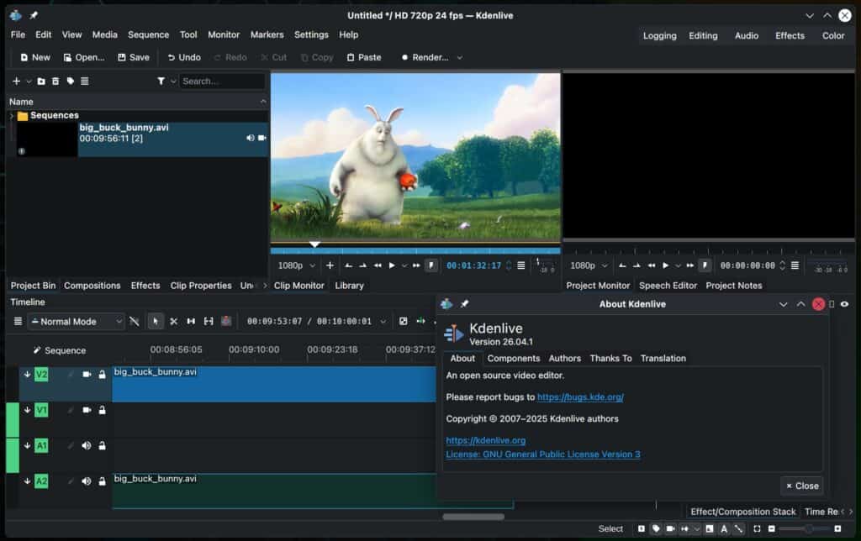The width and height of the screenshot is (861, 541).
Task: Set zone out point in the Project Monitor
Action: (637, 265)
